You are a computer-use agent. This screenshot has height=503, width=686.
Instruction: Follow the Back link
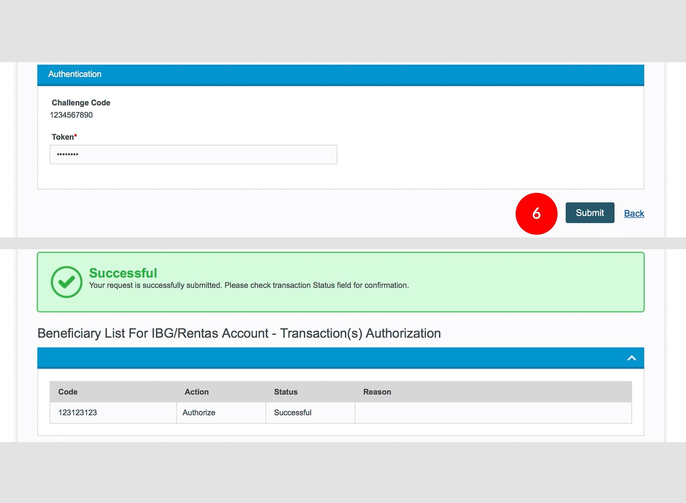pyautogui.click(x=634, y=213)
